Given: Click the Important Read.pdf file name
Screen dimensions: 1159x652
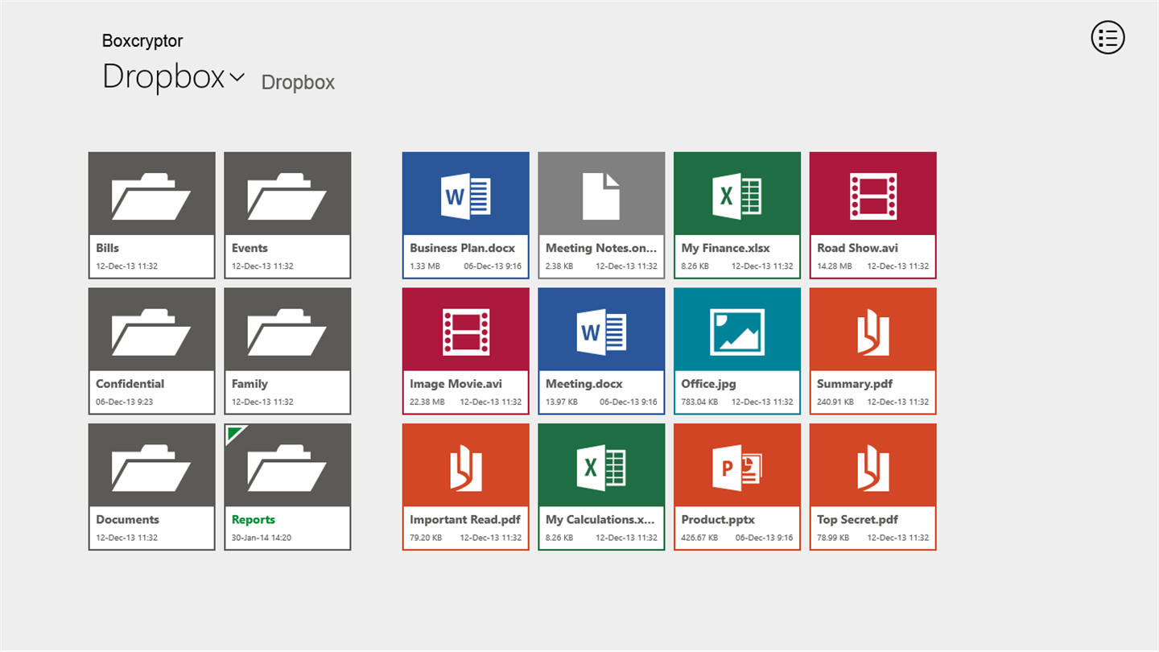Looking at the screenshot, I should point(465,520).
